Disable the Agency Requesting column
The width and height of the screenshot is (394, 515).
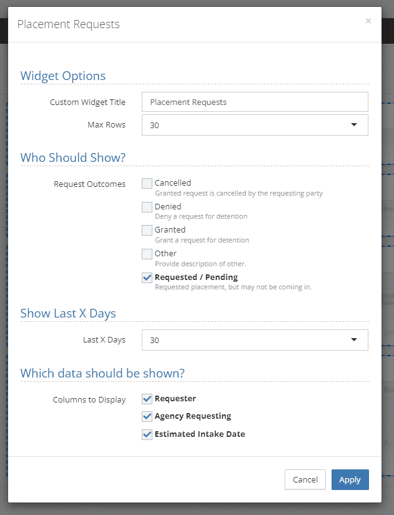147,416
